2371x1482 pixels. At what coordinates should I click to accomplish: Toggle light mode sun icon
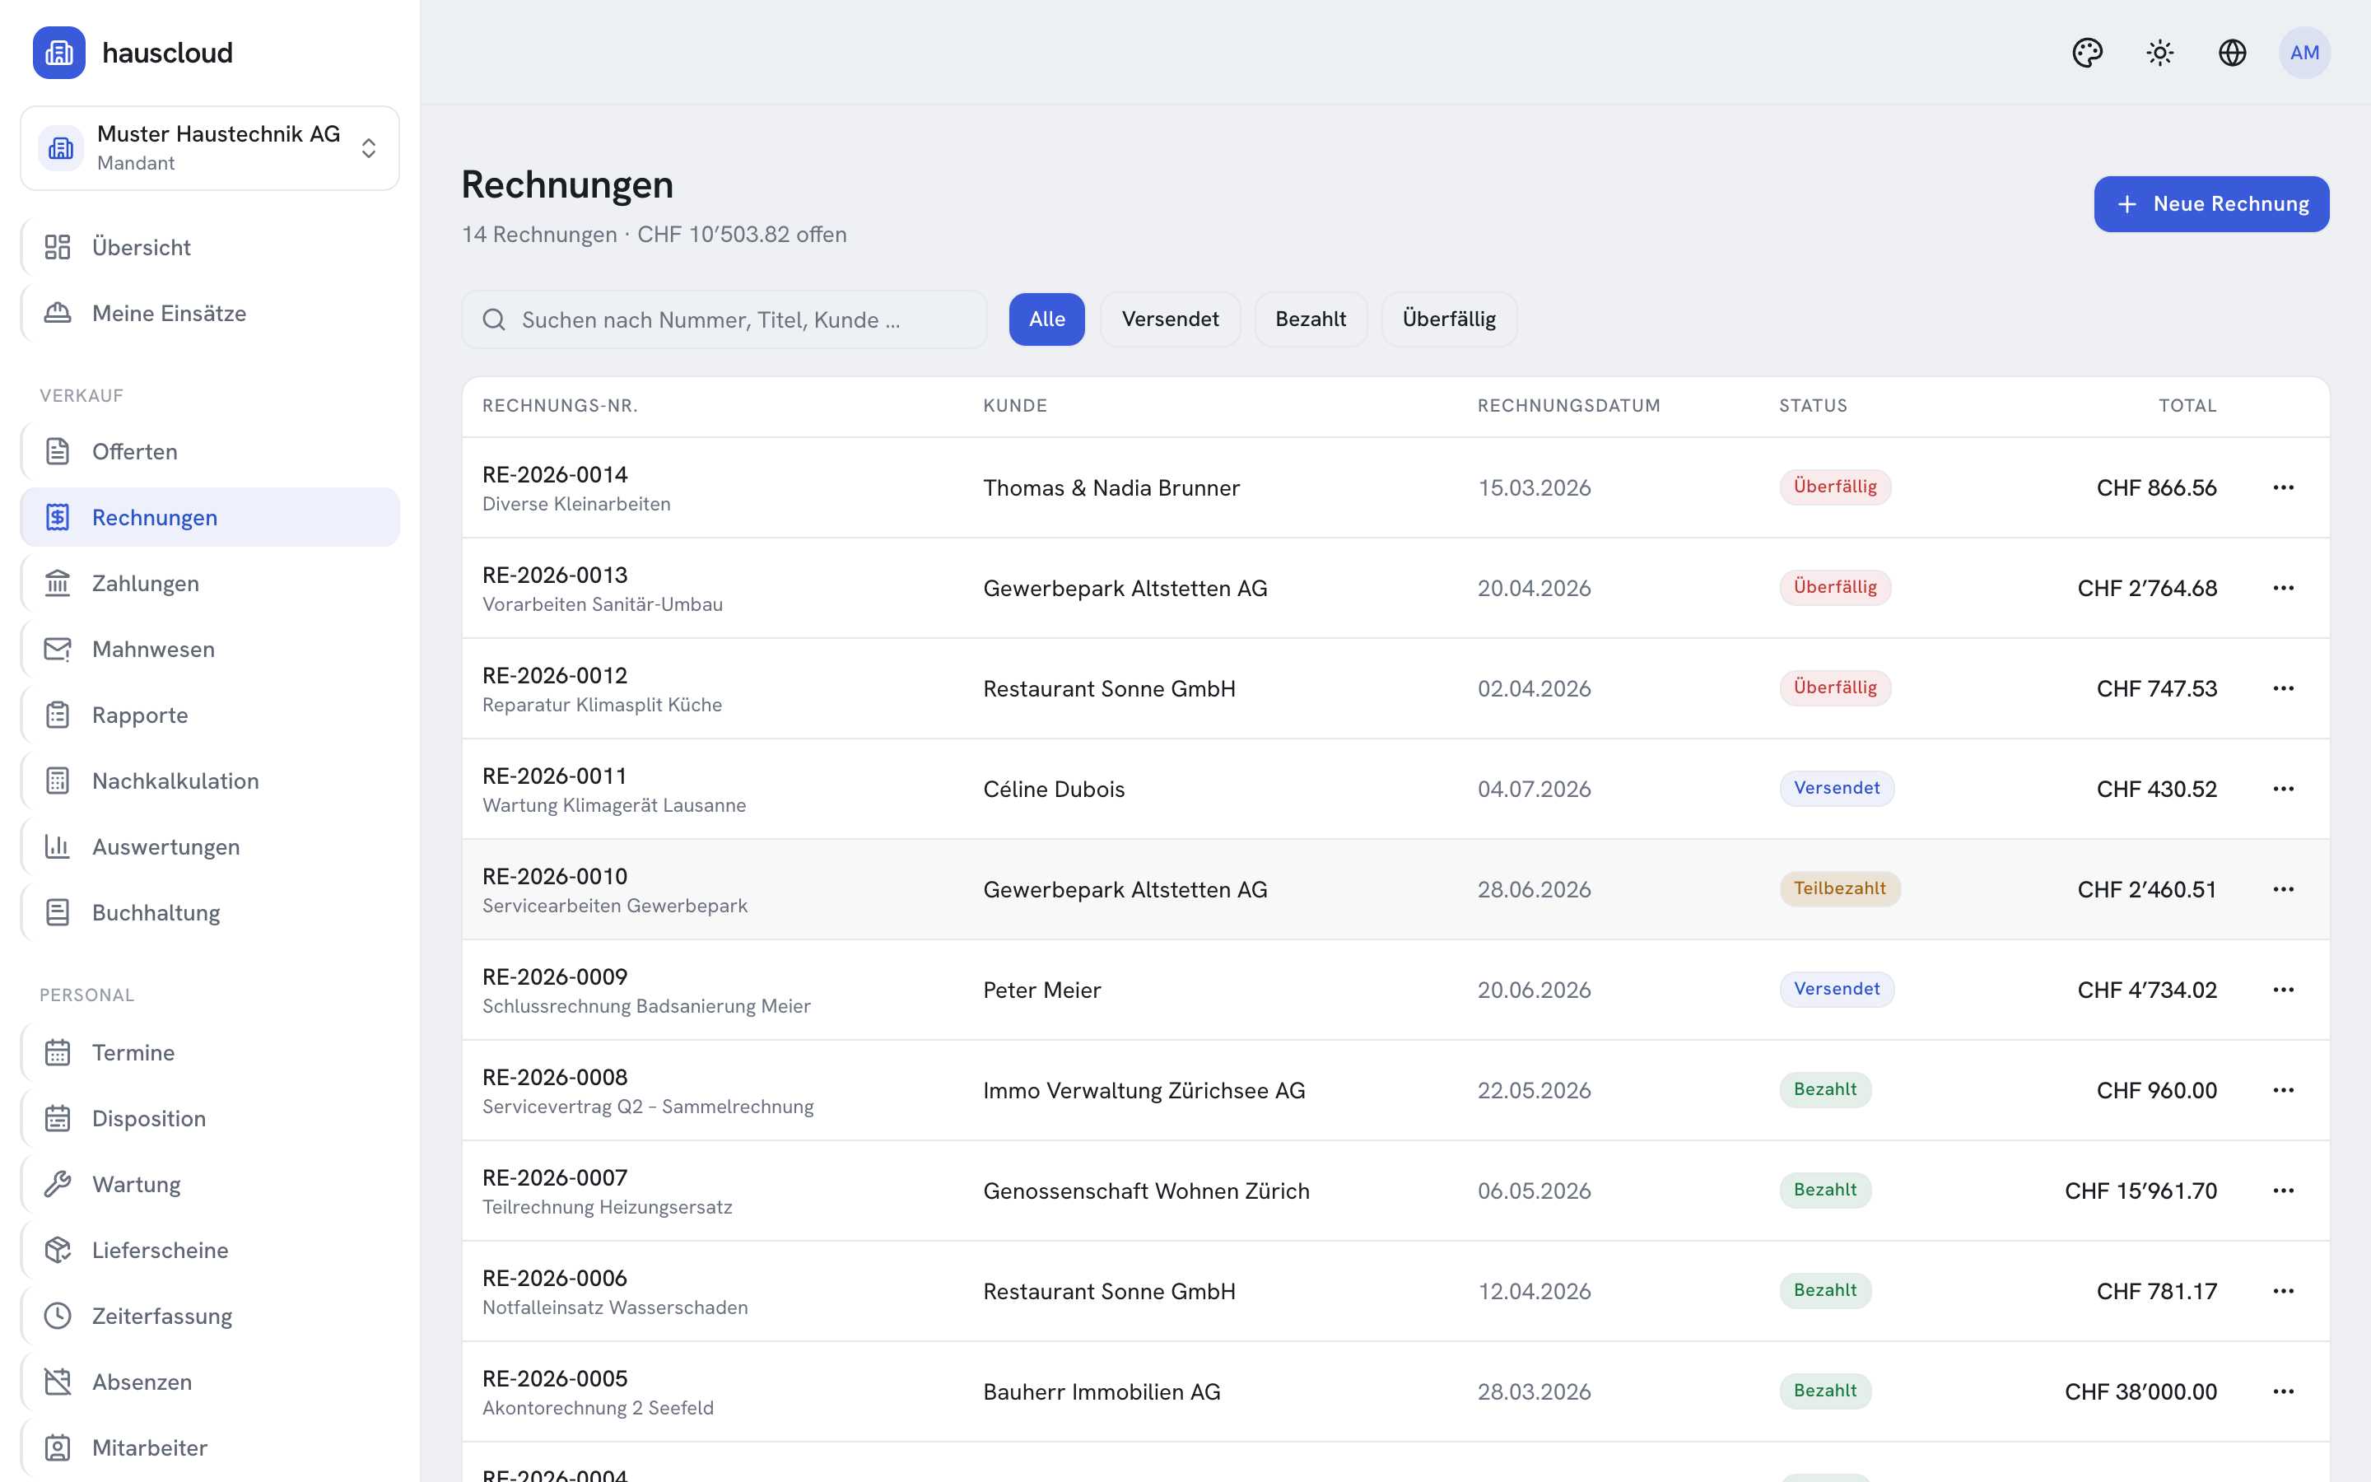pos(2159,53)
